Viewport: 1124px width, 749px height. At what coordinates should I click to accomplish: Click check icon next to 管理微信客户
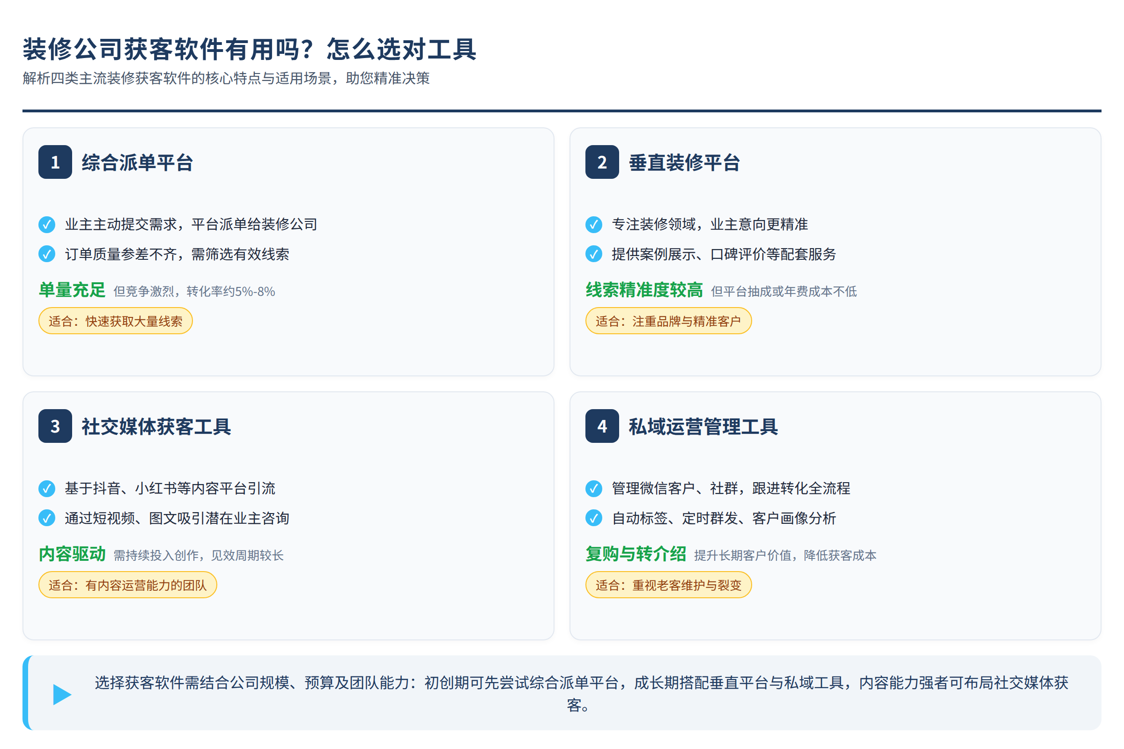tap(594, 489)
